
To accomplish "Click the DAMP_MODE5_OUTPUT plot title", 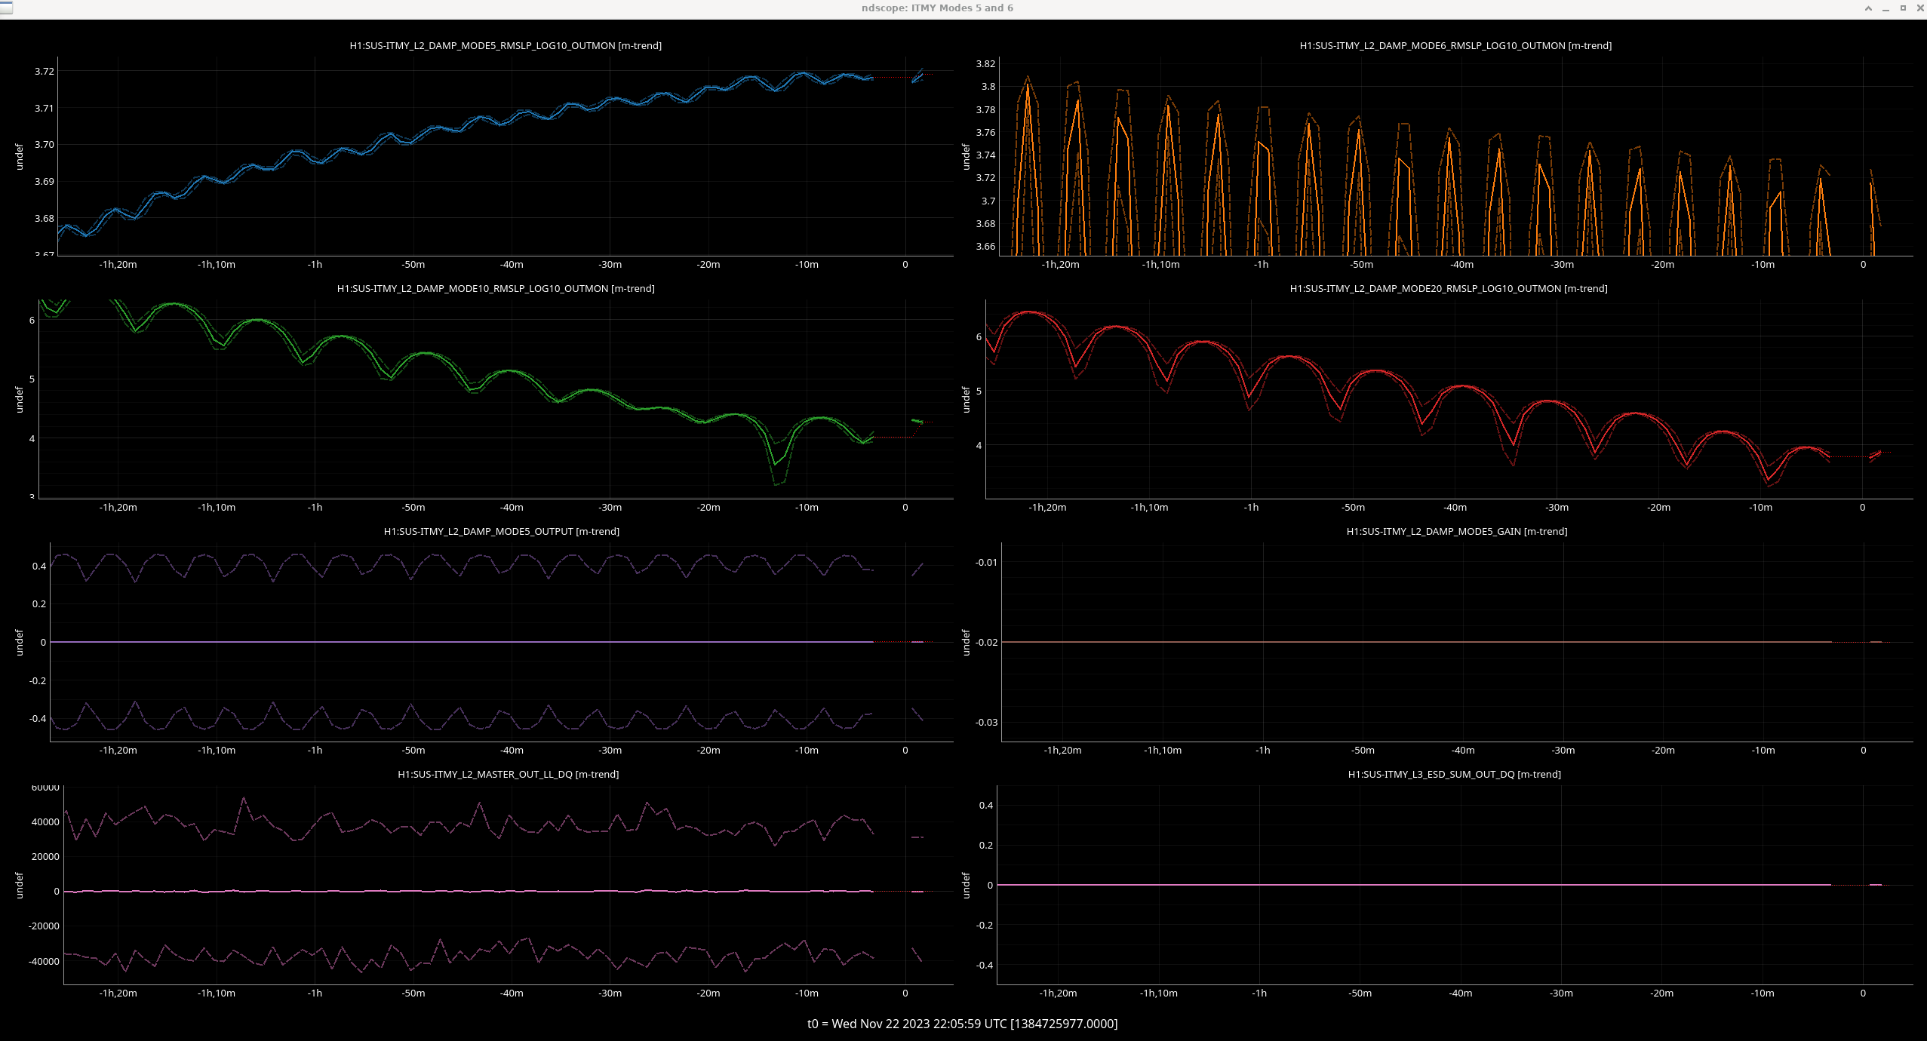I will click(x=501, y=532).
